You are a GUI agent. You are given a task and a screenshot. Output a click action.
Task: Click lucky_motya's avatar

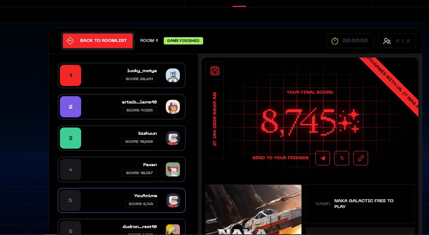tap(173, 75)
